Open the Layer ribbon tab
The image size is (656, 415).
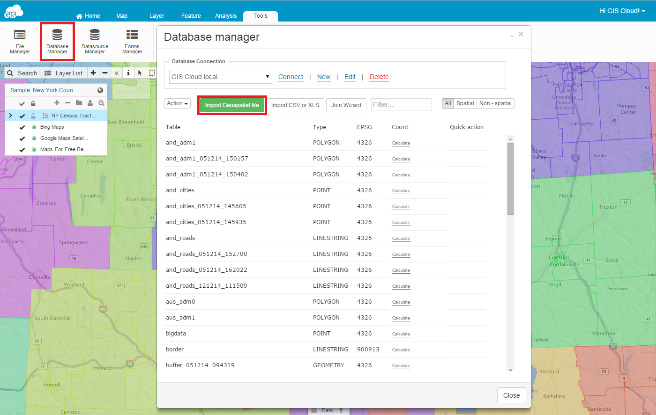click(x=157, y=16)
